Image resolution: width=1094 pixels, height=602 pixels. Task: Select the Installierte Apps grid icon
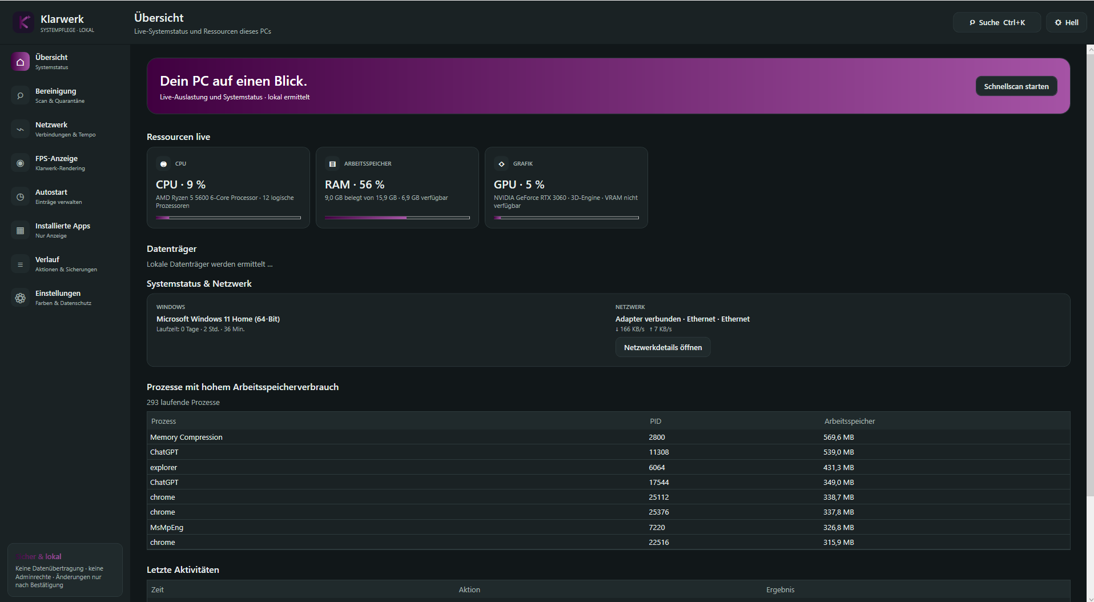click(x=21, y=230)
